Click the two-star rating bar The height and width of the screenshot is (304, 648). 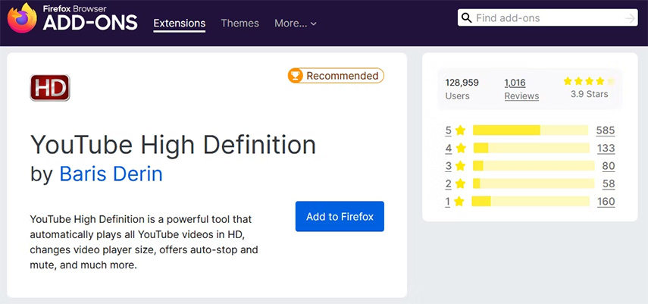(x=534, y=183)
